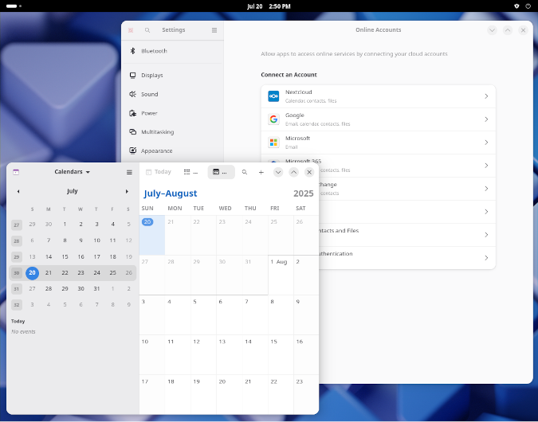Open the calendar hamburger menu

[x=129, y=172]
